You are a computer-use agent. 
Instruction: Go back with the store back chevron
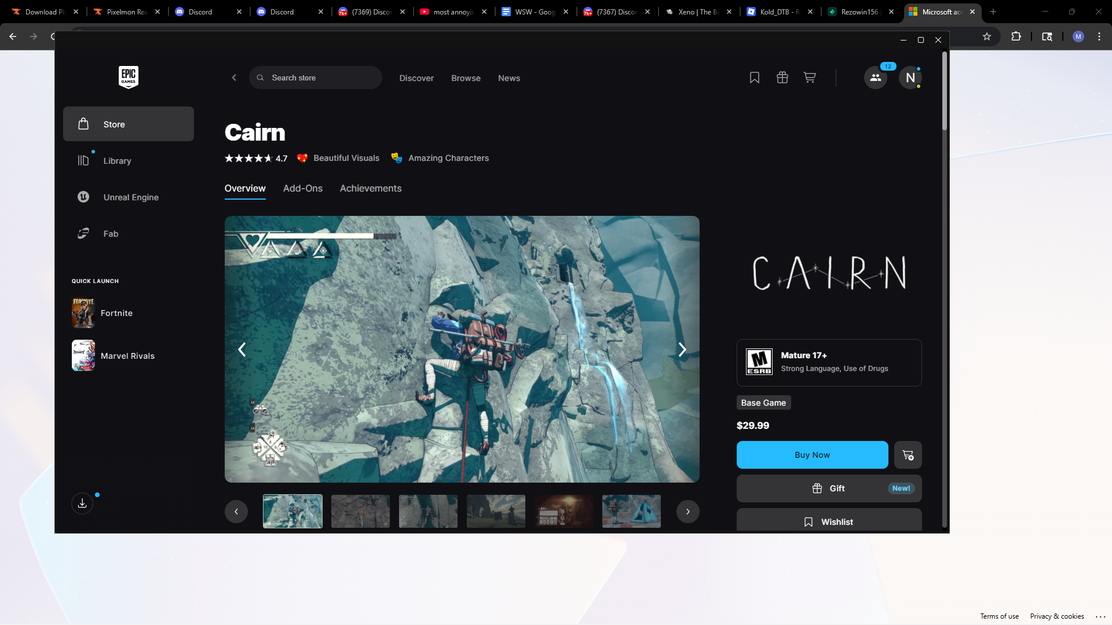coord(234,78)
